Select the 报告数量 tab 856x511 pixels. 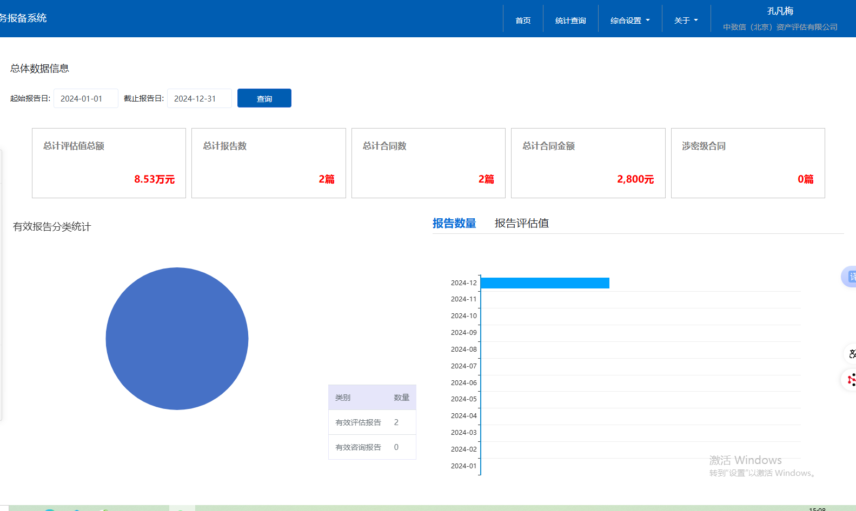454,223
